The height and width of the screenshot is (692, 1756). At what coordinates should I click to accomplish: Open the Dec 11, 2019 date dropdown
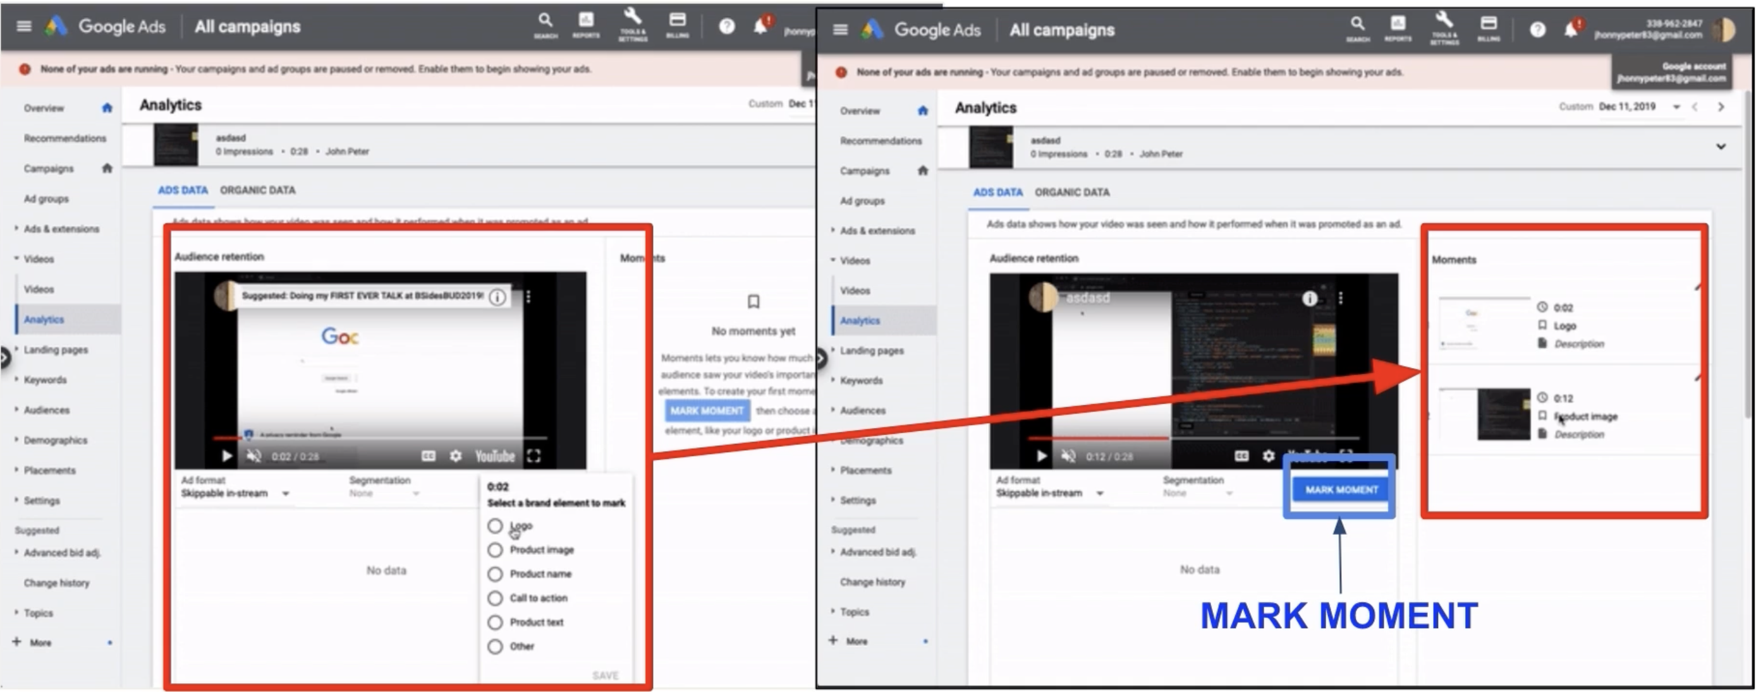[x=1676, y=107]
